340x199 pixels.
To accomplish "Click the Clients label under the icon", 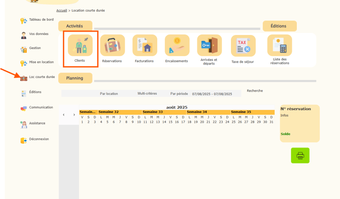I will 80,61.
